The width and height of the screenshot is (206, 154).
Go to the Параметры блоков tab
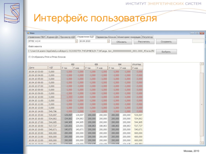[x=106, y=37]
